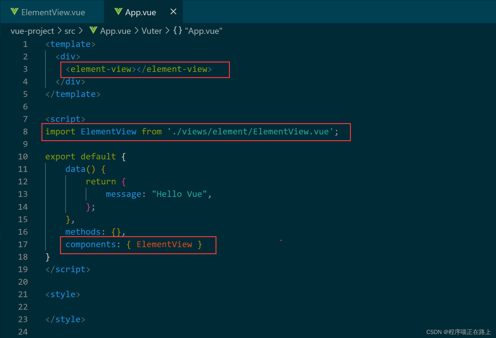Click line number 1 in gutter
This screenshot has width=496, height=338.
(25, 44)
